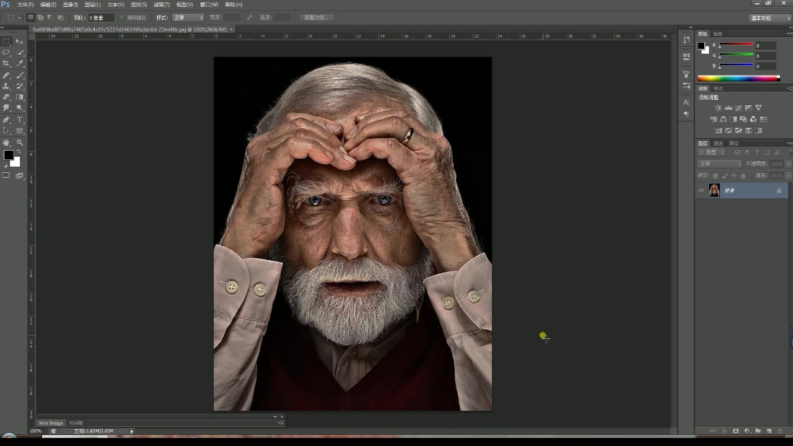Select the Lasso tool
Viewport: 793px width, 446px height.
[6, 53]
